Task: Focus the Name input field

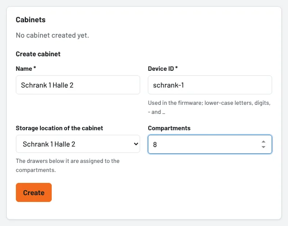Action: (78, 85)
